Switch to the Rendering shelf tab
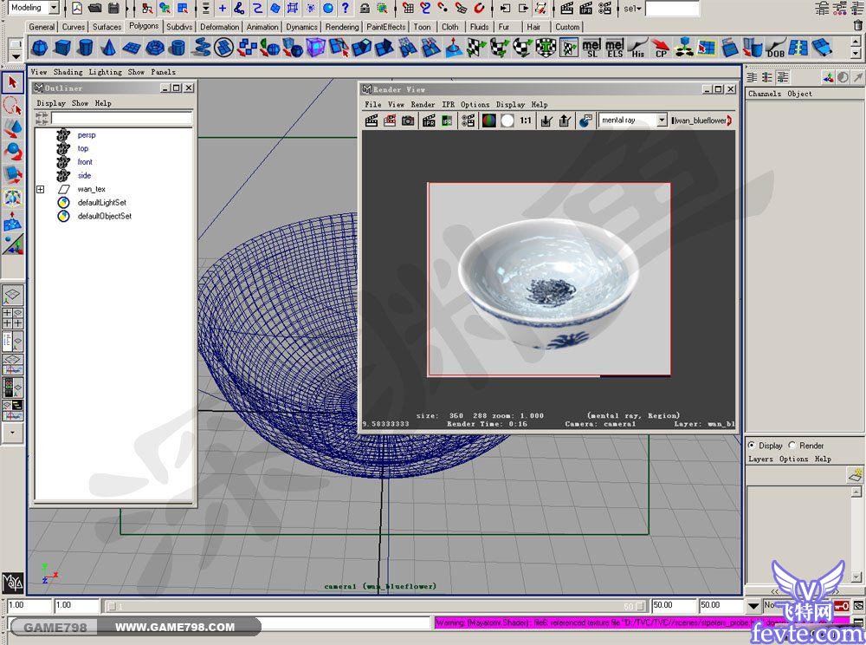Viewport: 866px width, 645px height. tap(341, 27)
